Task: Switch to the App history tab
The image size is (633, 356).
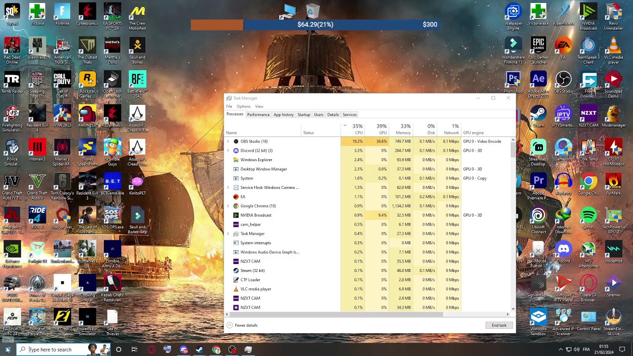Action: coord(283,115)
